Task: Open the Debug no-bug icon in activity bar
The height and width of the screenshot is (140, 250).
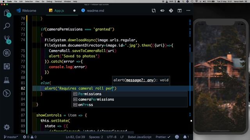Action: tap(7, 53)
